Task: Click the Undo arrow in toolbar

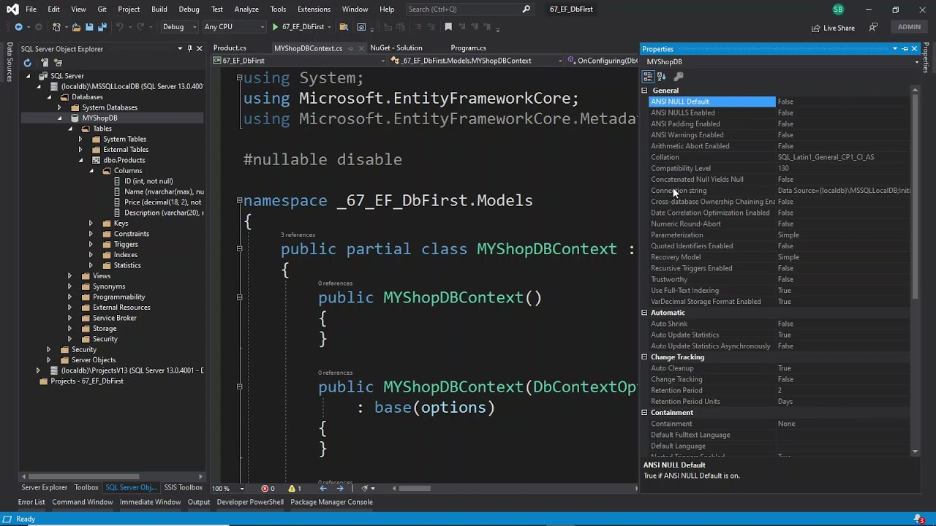Action: click(x=119, y=27)
